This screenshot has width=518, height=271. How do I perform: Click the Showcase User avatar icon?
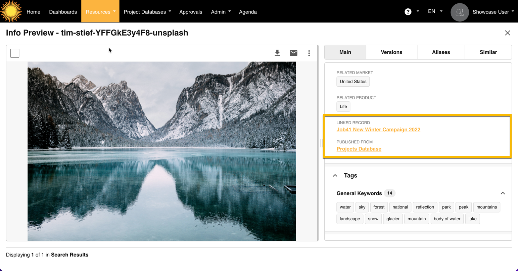pos(459,12)
